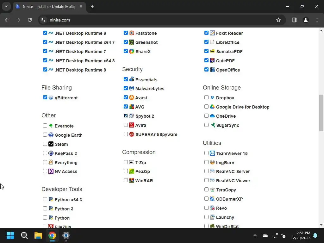Screen dimensions: 324x243
Task: Click the qBittorrent icon
Action: 51,97
